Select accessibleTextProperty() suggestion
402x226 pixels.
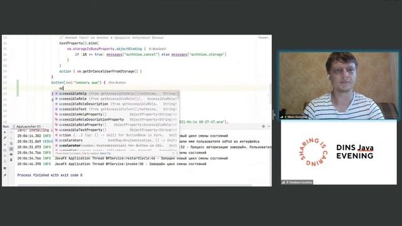[x=116, y=130]
